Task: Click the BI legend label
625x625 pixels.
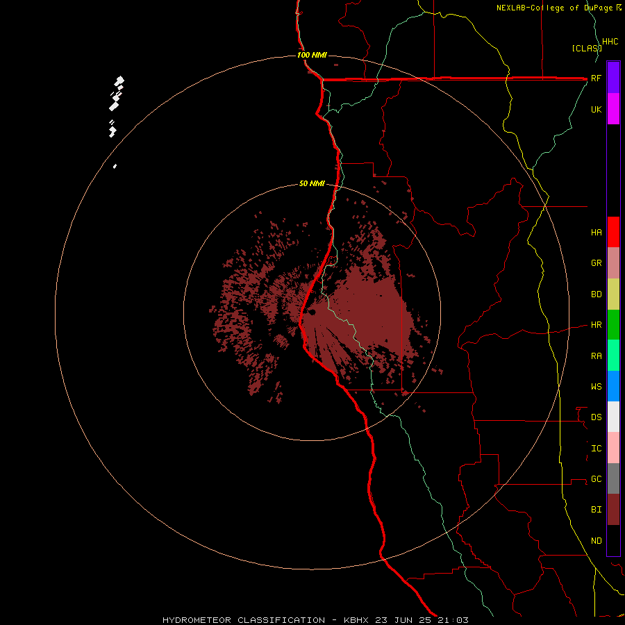Action: [597, 510]
